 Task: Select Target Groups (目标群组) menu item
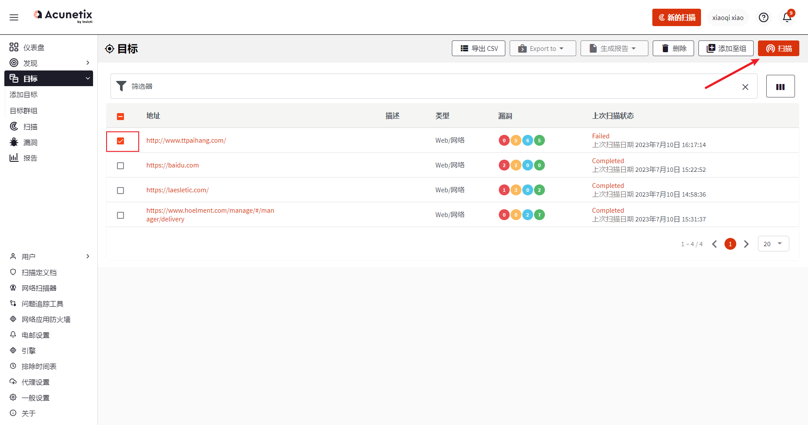tap(24, 110)
